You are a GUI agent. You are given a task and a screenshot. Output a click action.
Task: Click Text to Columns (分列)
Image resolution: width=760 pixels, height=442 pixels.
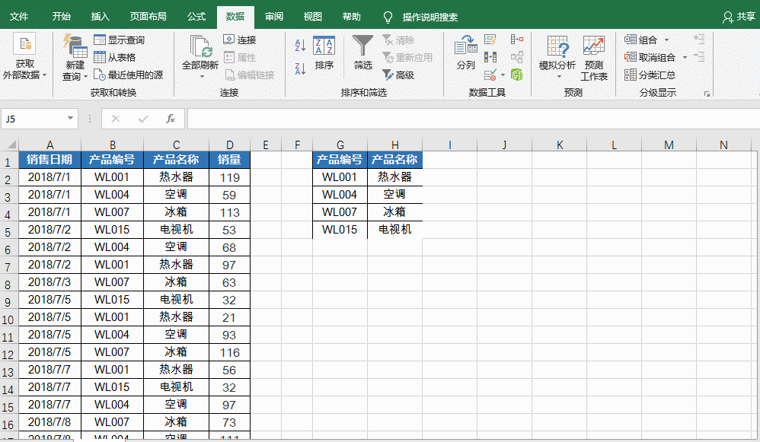[466, 52]
